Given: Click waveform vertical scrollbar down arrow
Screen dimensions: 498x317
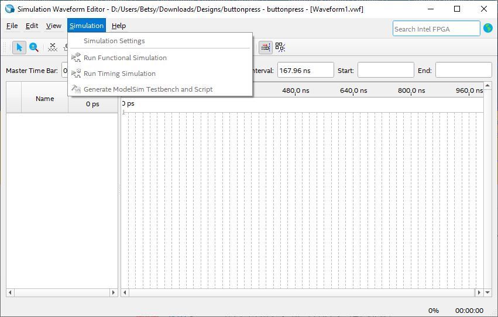Looking at the screenshot, I should (x=487, y=292).
